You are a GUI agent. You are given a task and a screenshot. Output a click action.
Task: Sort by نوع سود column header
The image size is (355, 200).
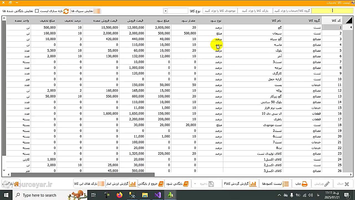[x=210, y=21]
